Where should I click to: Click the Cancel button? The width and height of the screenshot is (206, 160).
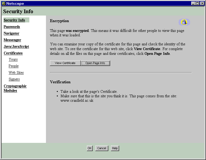[102, 148]
